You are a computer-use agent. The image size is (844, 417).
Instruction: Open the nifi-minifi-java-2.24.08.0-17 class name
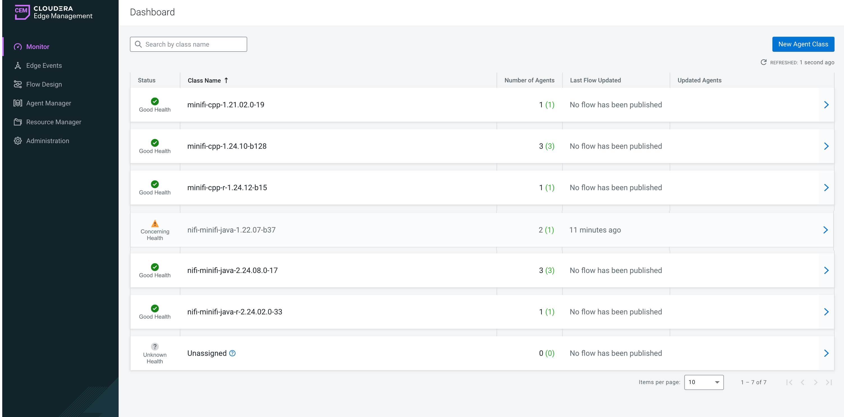[232, 270]
